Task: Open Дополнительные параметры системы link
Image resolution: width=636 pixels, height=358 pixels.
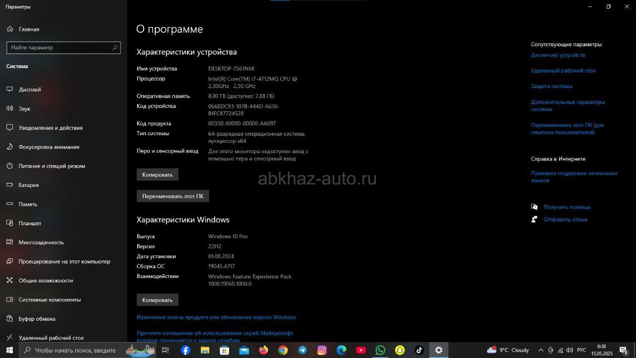Action: tap(568, 105)
